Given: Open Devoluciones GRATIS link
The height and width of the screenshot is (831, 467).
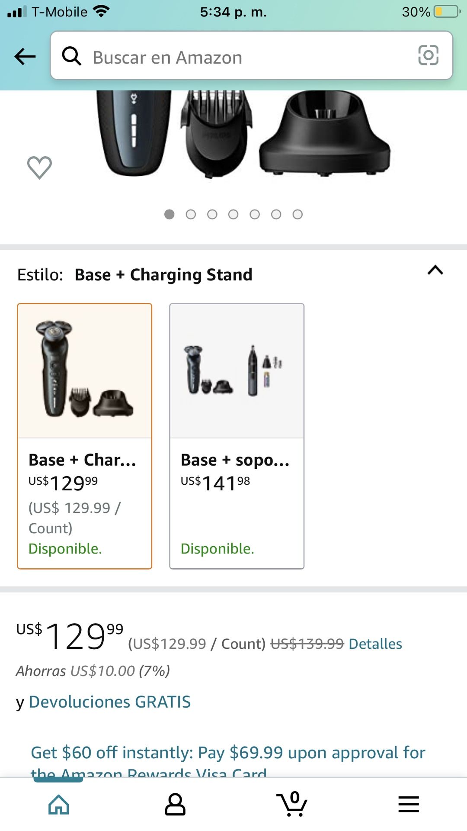Looking at the screenshot, I should [109, 702].
